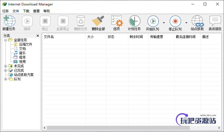Image resolution: width=224 pixels, height=132 pixels.
Task: Click the 删除全部 broom icon
Action: click(x=98, y=21)
